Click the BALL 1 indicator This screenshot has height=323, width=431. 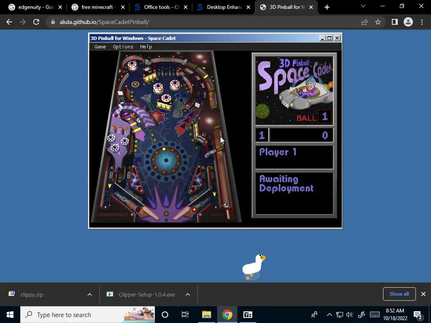pyautogui.click(x=314, y=117)
